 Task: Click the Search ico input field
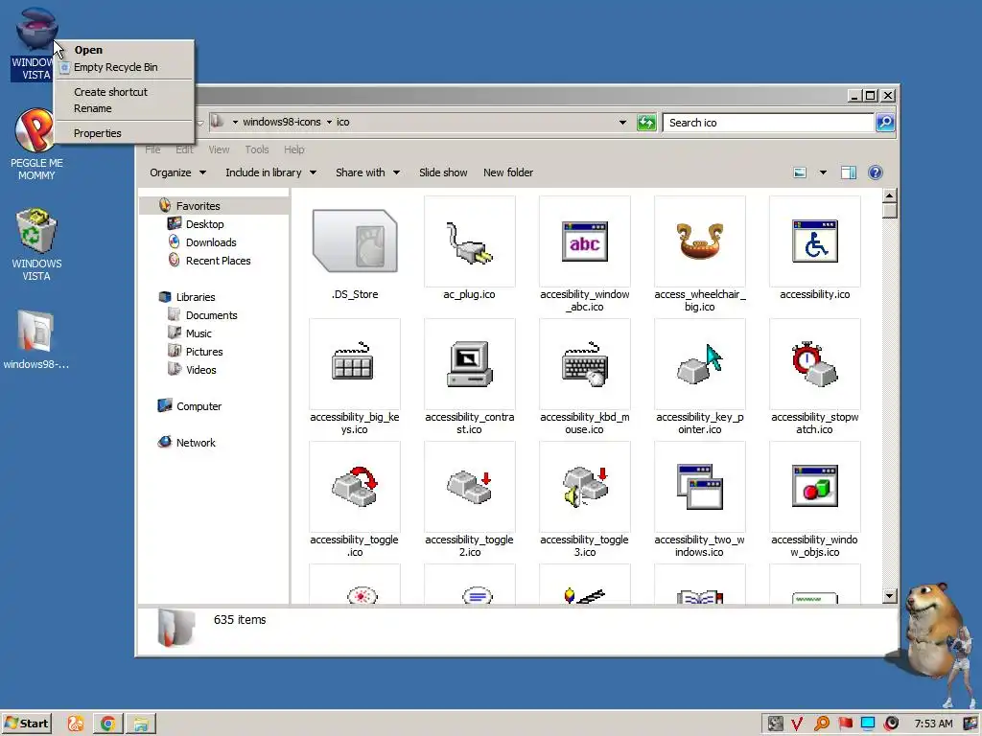(x=768, y=123)
